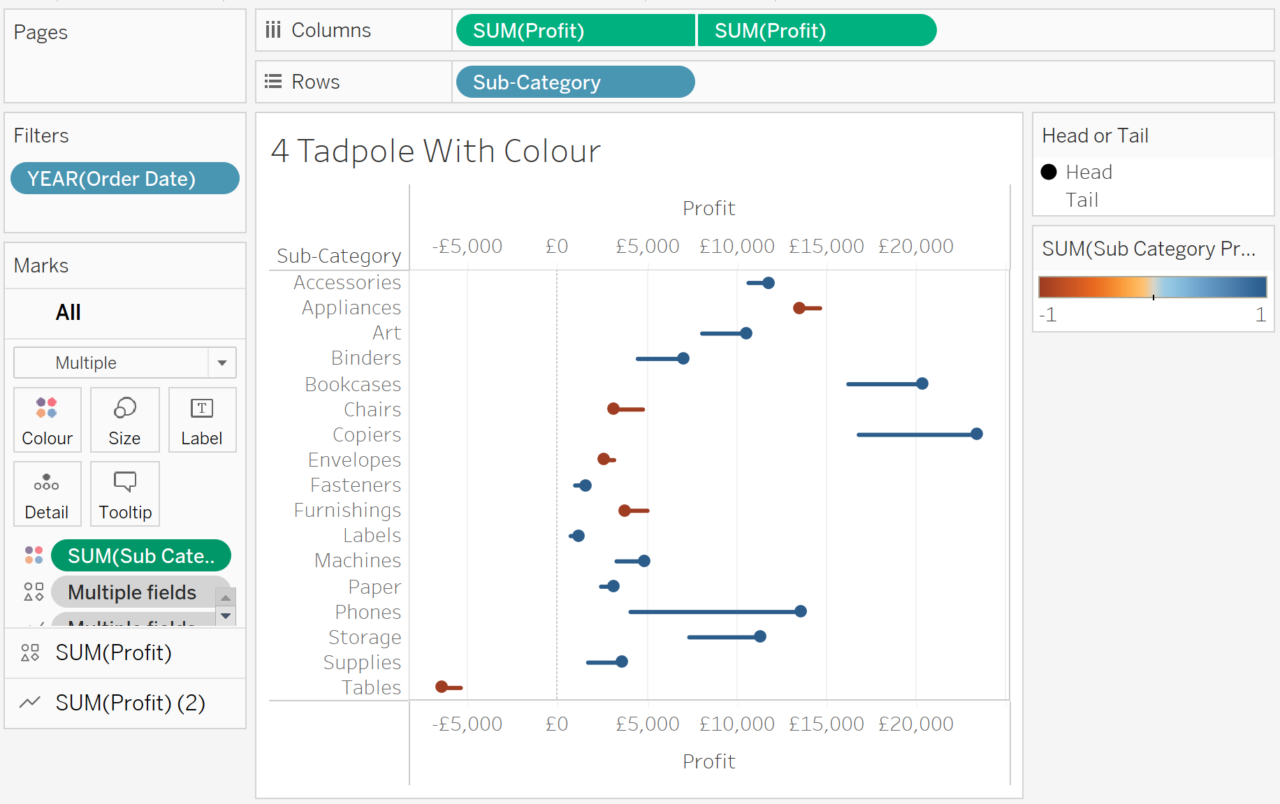Click the Rows shelf icon
The image size is (1280, 804).
[273, 81]
